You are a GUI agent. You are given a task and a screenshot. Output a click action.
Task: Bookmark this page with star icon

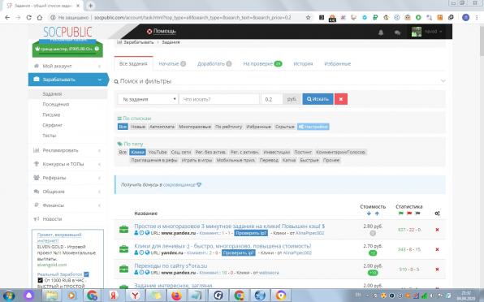click(x=308, y=18)
